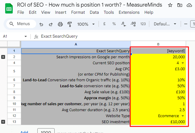This screenshot has width=195, height=133.
Task: Select the 20,000 impressions cell
Action: coord(158,57)
